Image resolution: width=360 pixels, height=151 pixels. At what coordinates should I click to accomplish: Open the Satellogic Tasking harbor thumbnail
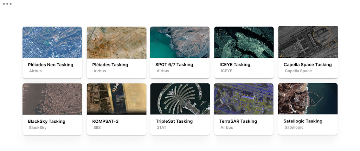(308, 99)
